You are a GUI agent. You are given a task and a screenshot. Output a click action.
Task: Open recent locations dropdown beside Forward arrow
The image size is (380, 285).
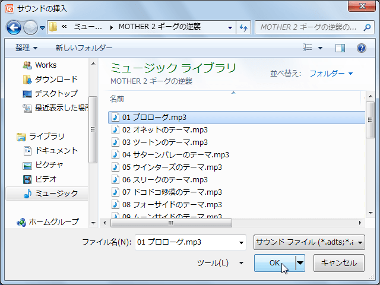pyautogui.click(x=42, y=28)
